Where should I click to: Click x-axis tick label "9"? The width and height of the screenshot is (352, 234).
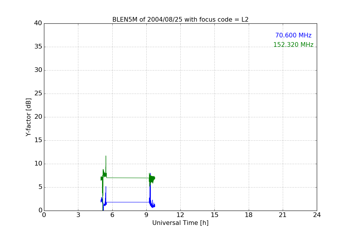tap(146, 215)
